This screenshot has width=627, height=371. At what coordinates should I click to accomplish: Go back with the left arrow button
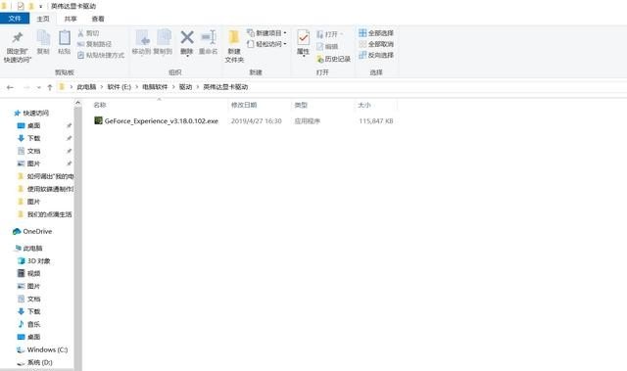pyautogui.click(x=11, y=87)
